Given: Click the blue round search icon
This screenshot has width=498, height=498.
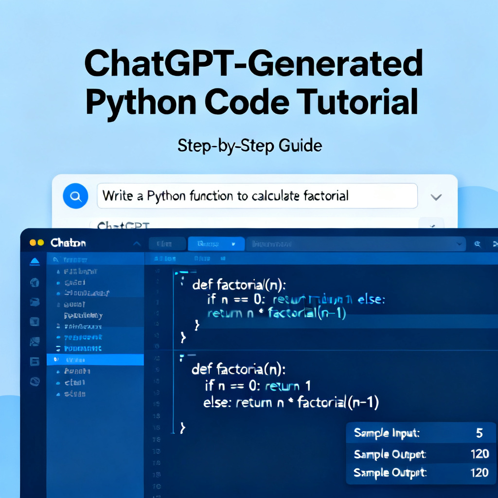Looking at the screenshot, I should [75, 196].
